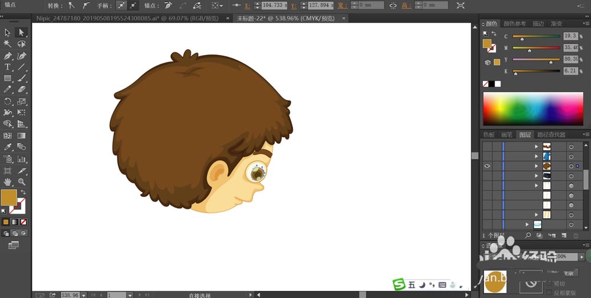Viewport: 591px width, 298px height.
Task: Select the Lasso tool
Action: [21, 44]
